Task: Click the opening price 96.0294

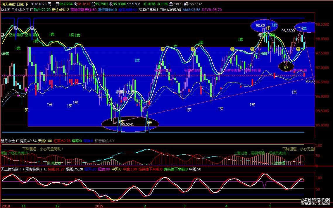Action: point(66,4)
